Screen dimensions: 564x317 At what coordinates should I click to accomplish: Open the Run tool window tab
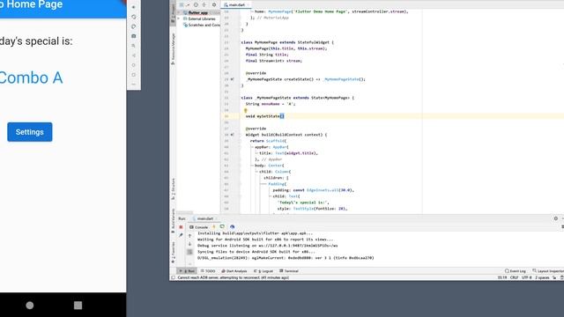point(188,271)
